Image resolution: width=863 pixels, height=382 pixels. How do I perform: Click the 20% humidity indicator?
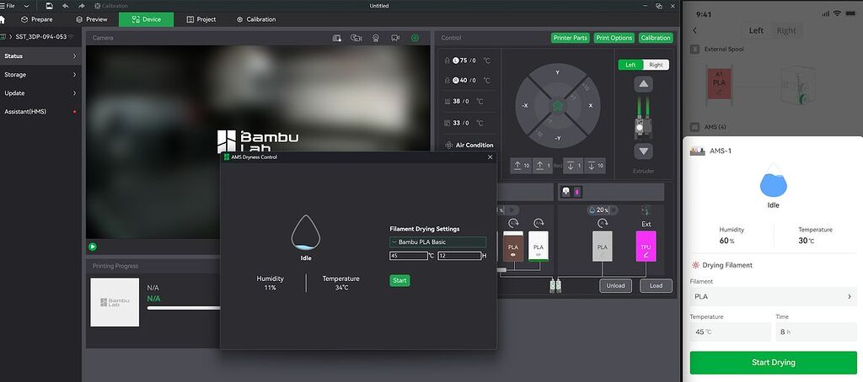(602, 210)
